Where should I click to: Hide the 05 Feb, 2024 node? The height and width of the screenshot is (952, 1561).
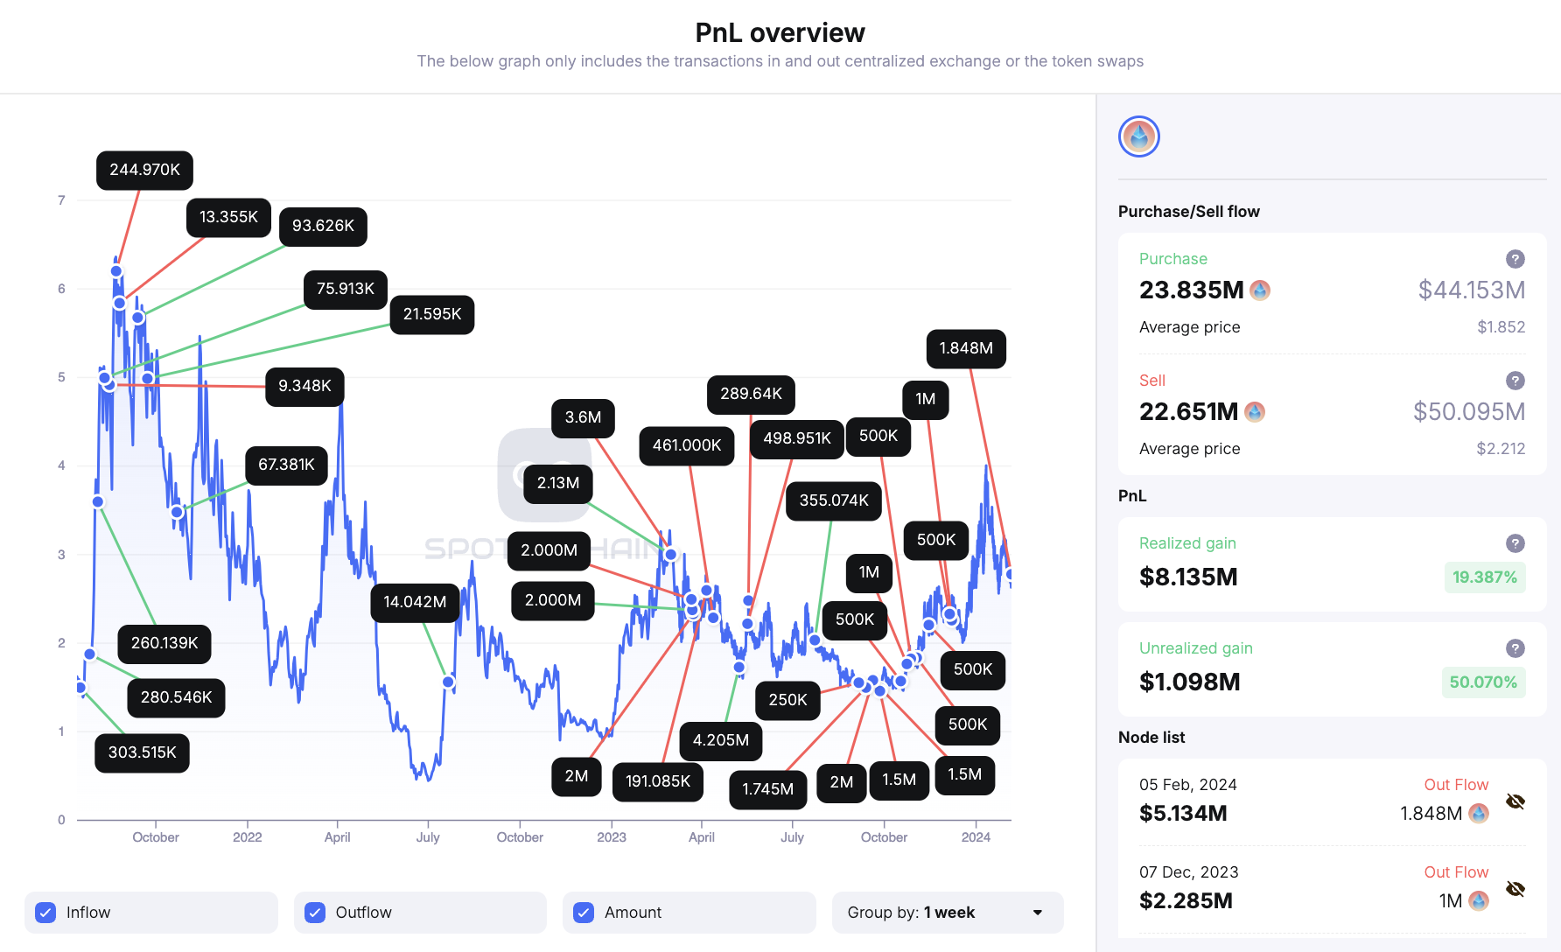pos(1515,801)
